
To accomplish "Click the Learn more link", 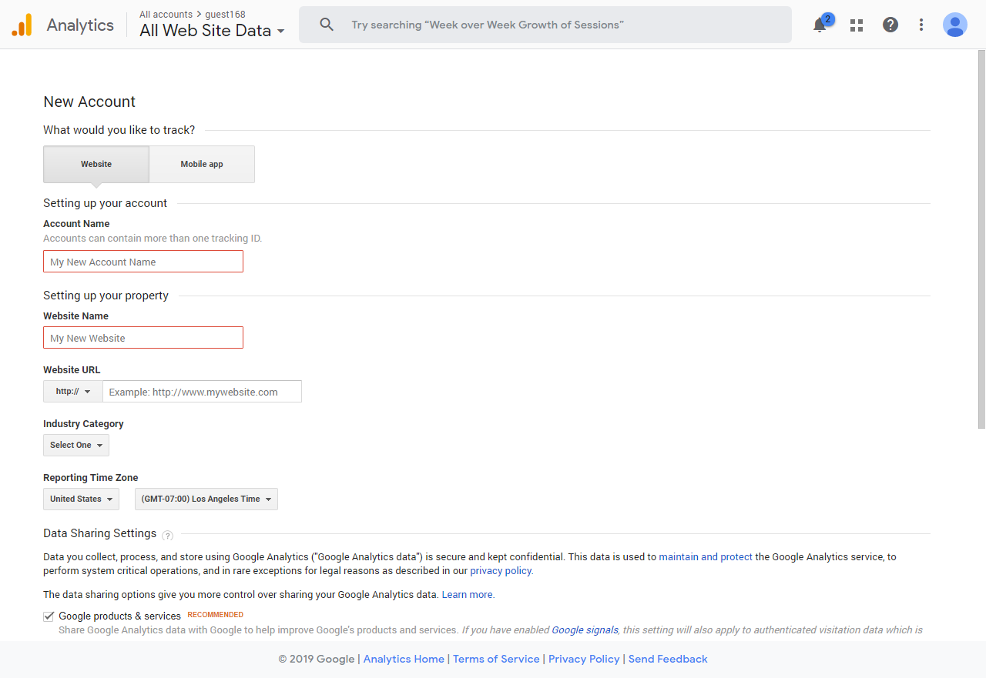I will (x=468, y=594).
